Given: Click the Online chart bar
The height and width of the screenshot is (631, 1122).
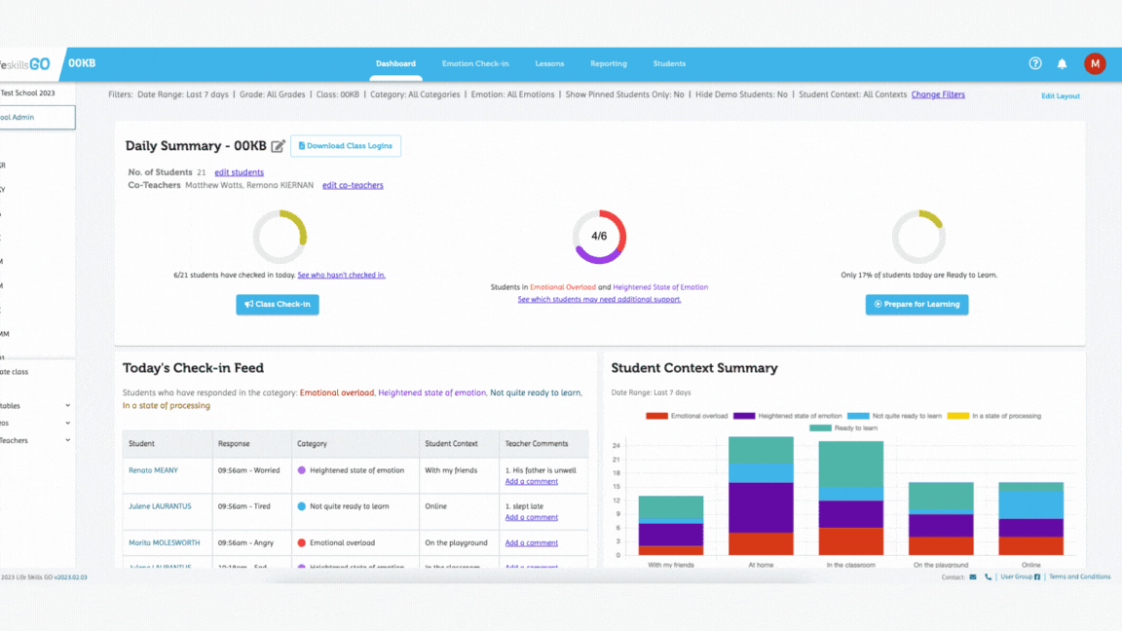Looking at the screenshot, I should point(1031,519).
